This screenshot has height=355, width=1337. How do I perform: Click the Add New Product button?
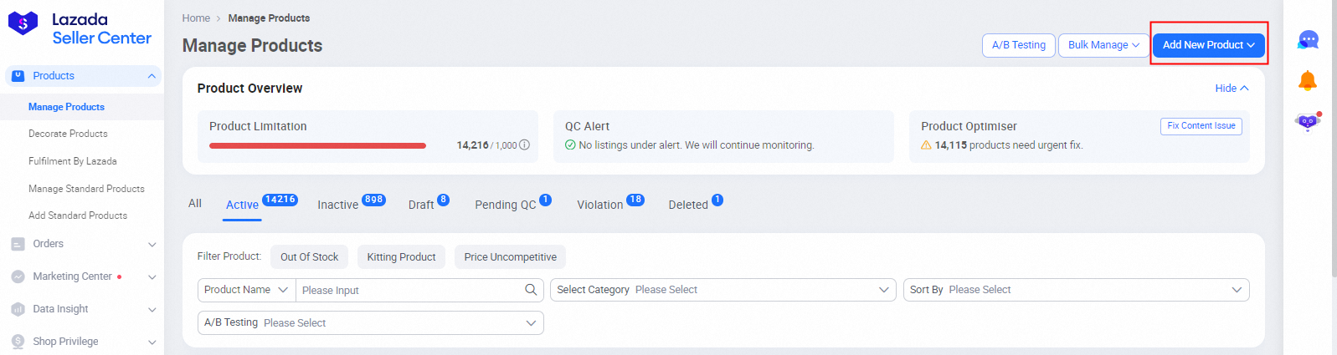[x=1208, y=45]
